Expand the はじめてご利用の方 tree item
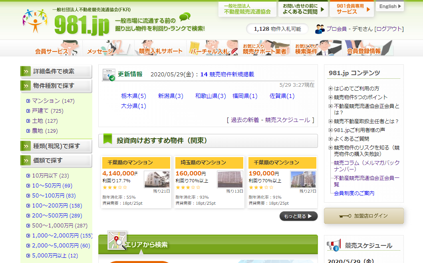Viewport: 423px width, 263px height. (330, 89)
